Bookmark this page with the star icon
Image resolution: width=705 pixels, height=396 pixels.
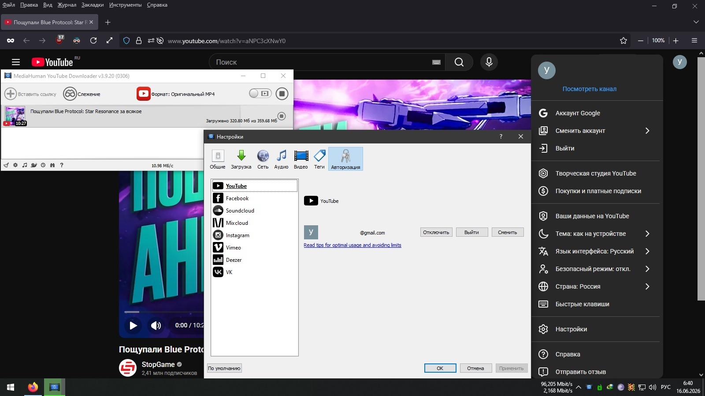623,40
